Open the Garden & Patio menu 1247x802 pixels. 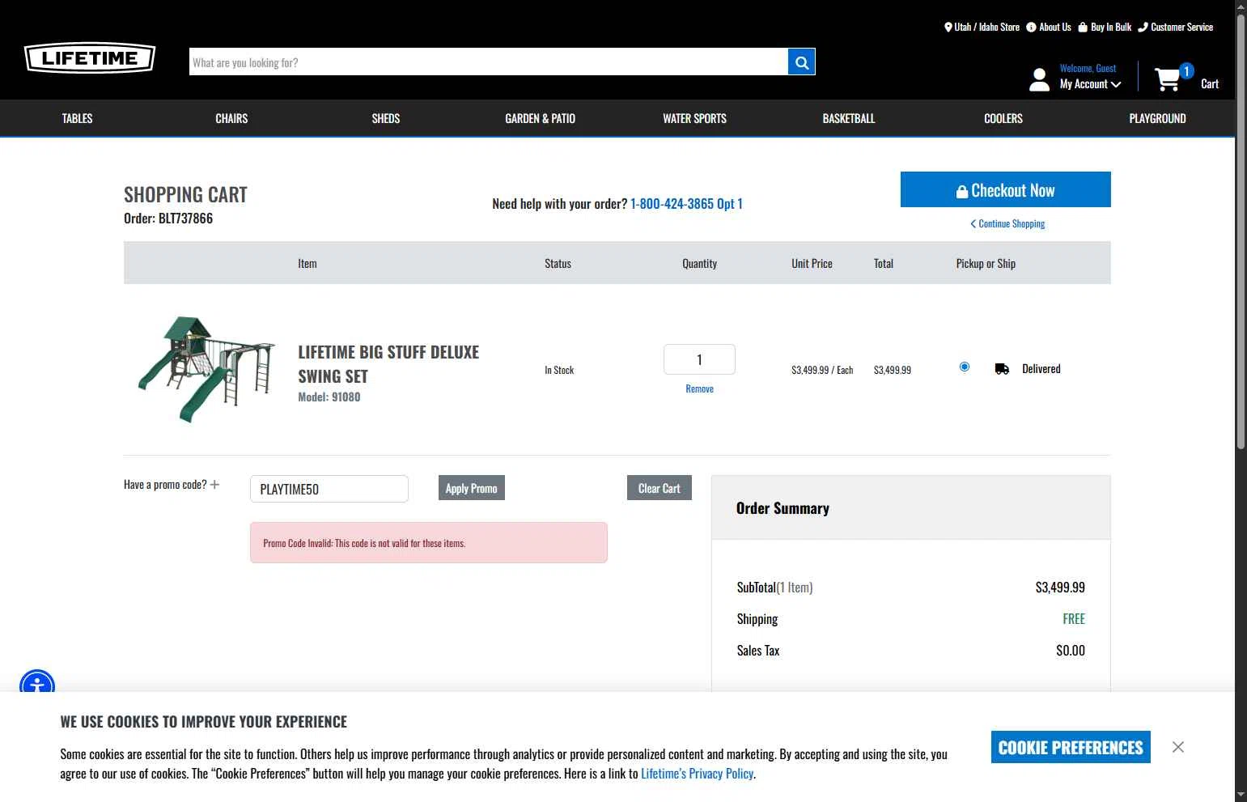click(x=540, y=118)
